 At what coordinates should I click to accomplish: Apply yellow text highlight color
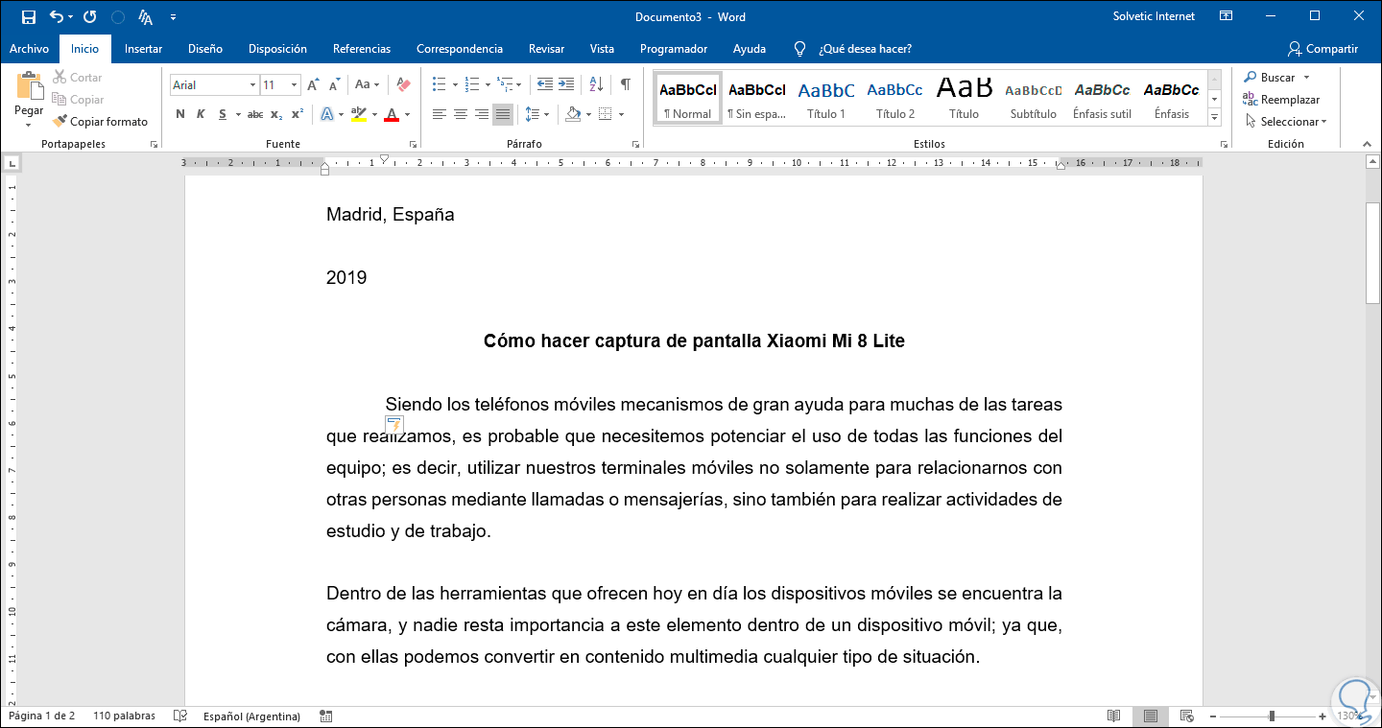(358, 115)
